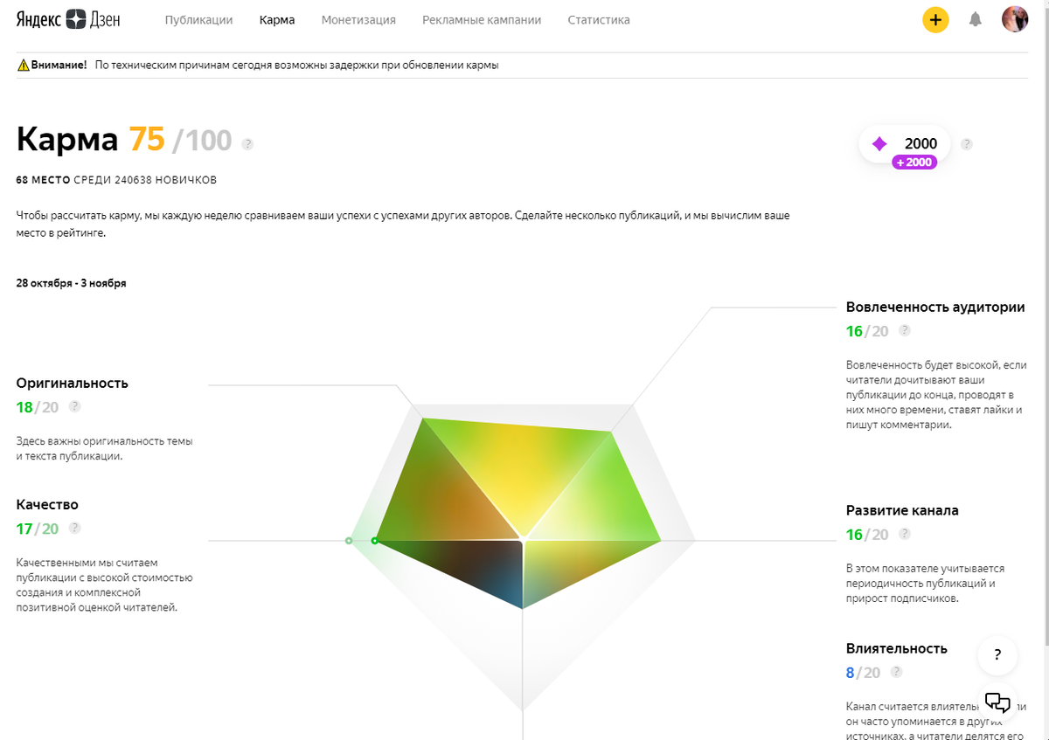Click the inner green point on the radar chart
Image resolution: width=1049 pixels, height=740 pixels.
click(375, 541)
